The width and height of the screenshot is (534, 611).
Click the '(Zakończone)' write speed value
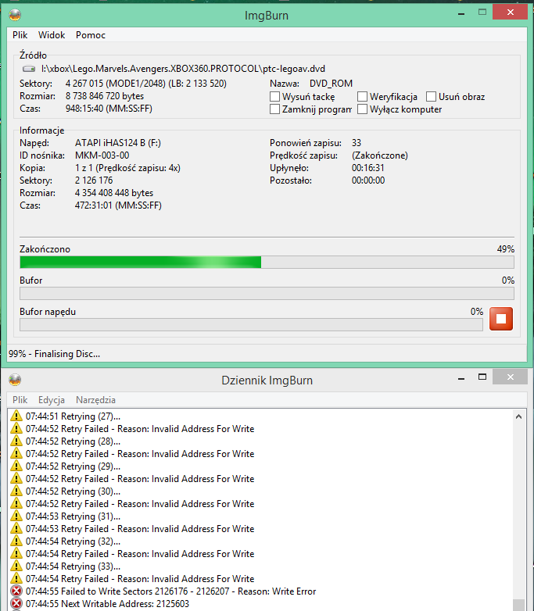(x=380, y=155)
